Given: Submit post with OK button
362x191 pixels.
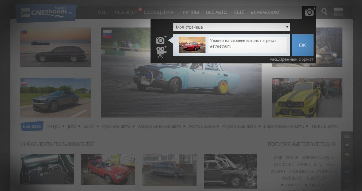Looking at the screenshot, I should (303, 45).
